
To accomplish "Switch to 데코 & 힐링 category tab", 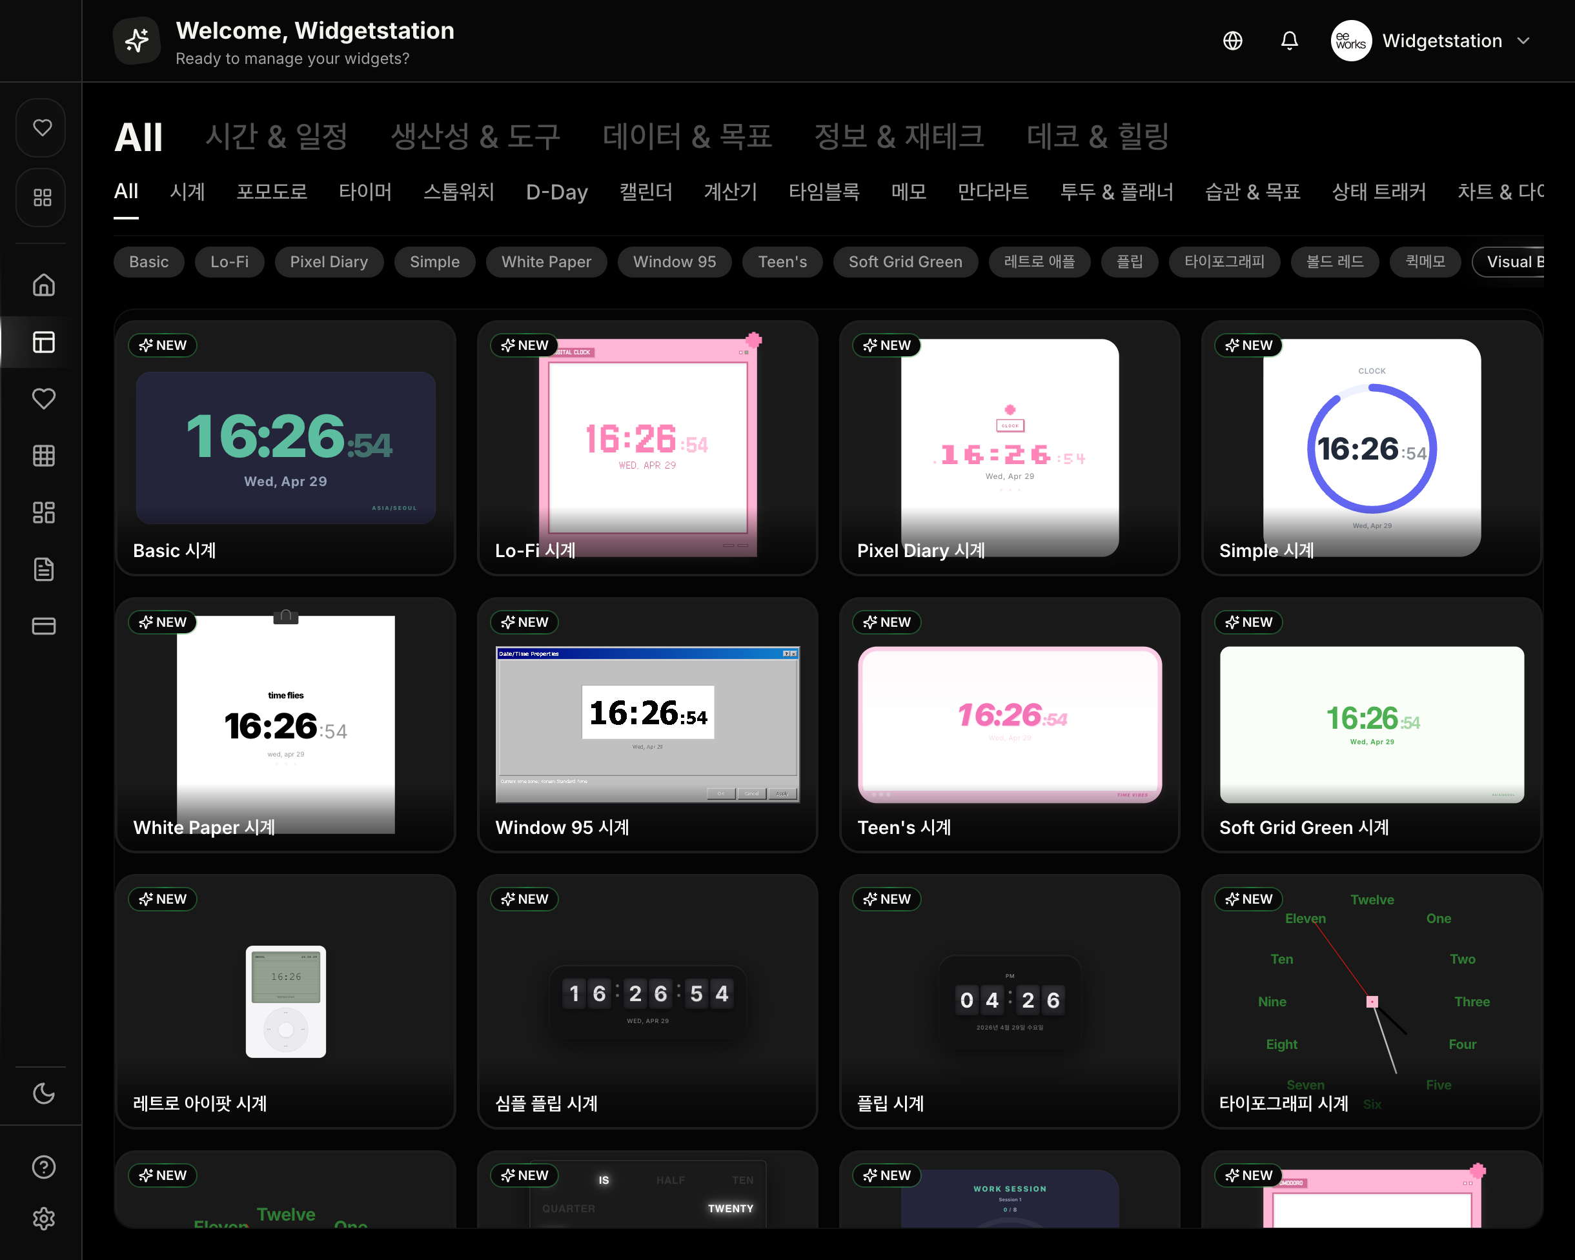I will tap(1098, 137).
